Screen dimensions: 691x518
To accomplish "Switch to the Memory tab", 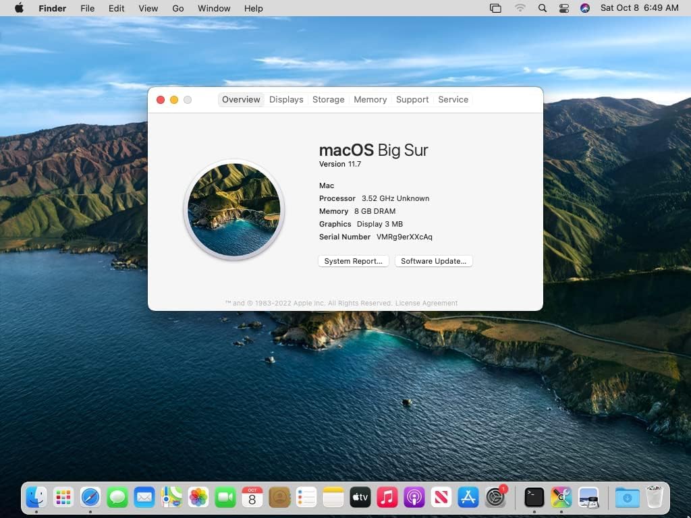I will pos(370,100).
